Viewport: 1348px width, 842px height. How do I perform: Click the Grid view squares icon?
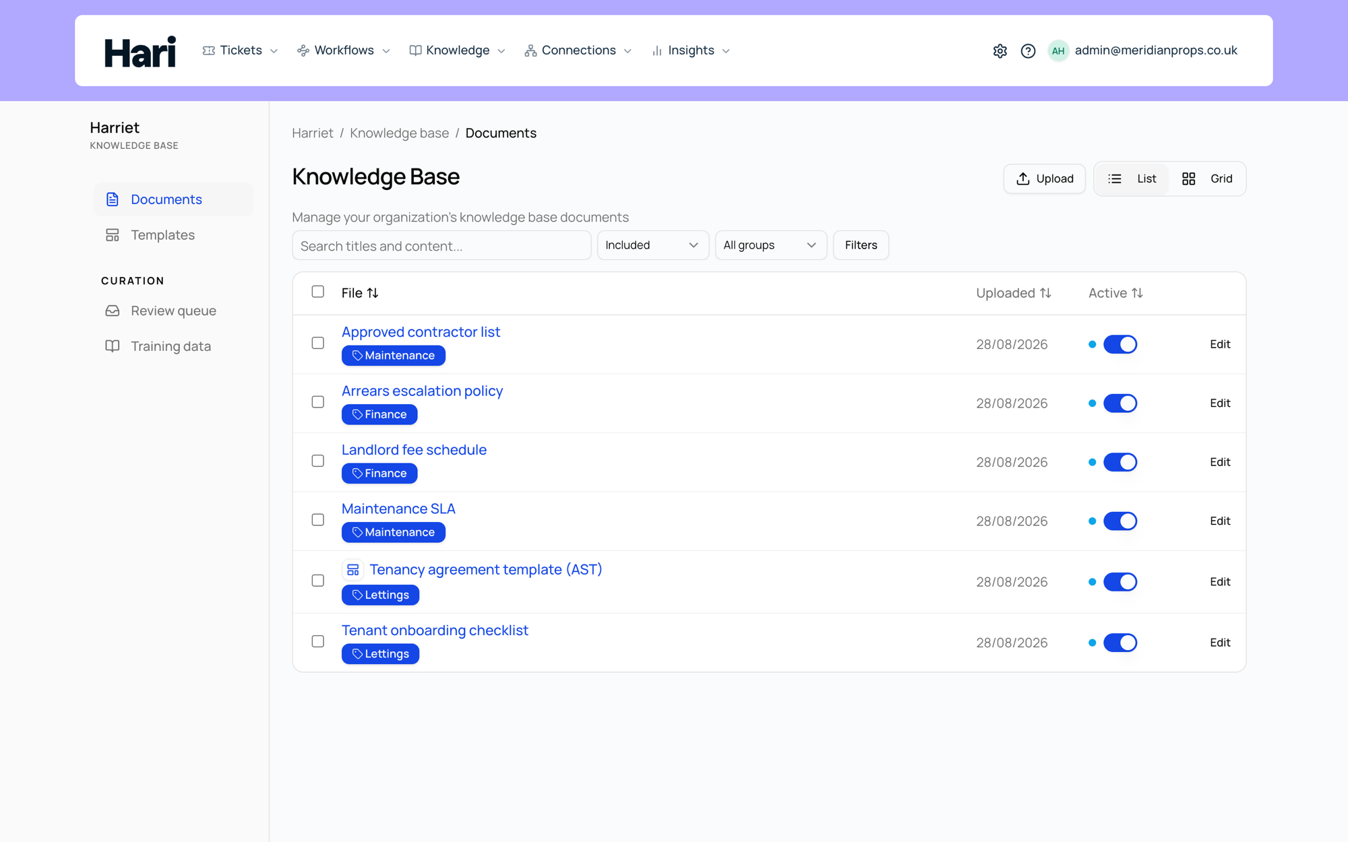click(1188, 179)
